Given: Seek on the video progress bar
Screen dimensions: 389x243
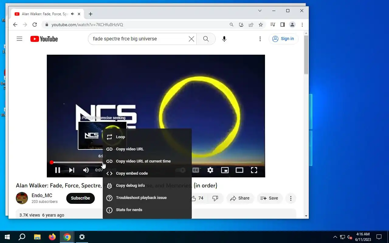Looking at the screenshot, I should pos(156,163).
